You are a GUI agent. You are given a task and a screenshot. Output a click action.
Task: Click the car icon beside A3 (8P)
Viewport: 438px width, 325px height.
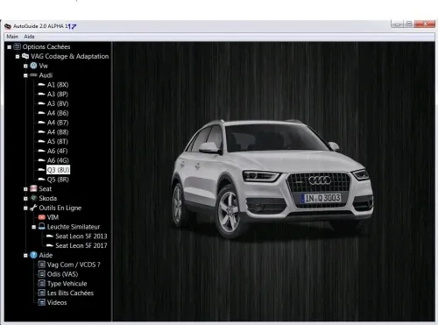[42, 94]
